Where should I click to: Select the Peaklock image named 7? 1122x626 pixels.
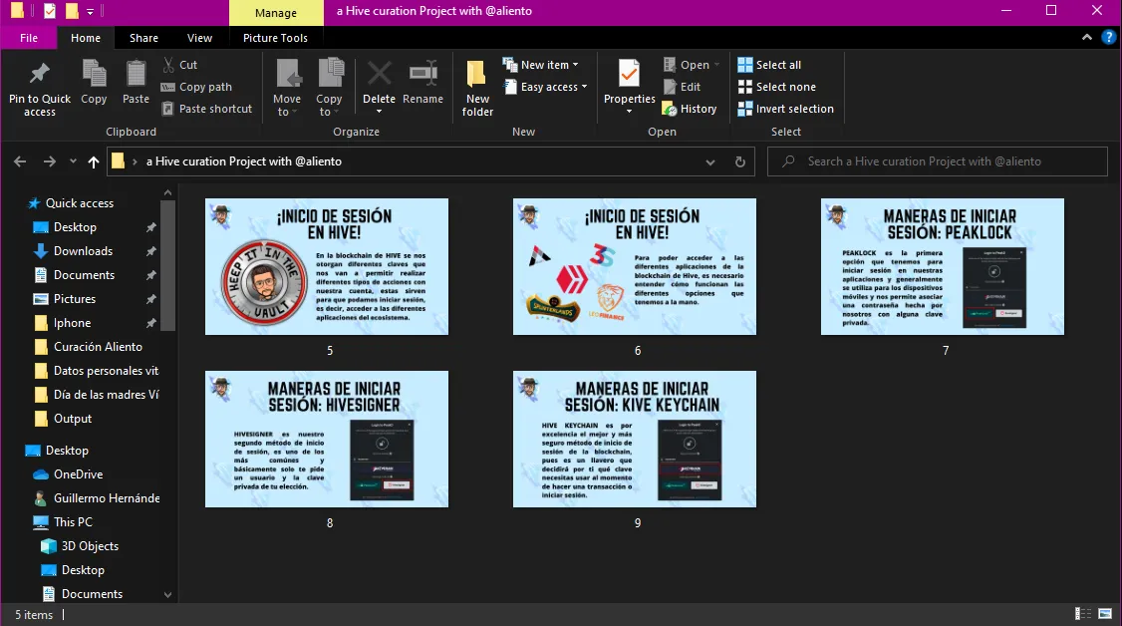click(x=943, y=267)
